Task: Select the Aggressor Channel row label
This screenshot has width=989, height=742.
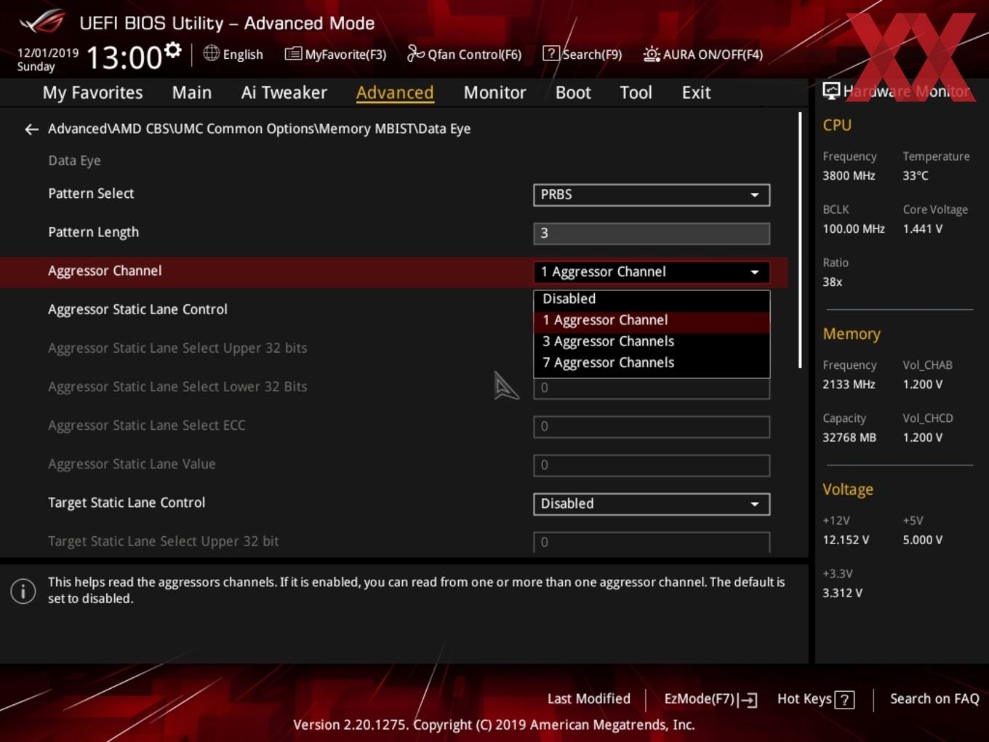Action: [105, 271]
